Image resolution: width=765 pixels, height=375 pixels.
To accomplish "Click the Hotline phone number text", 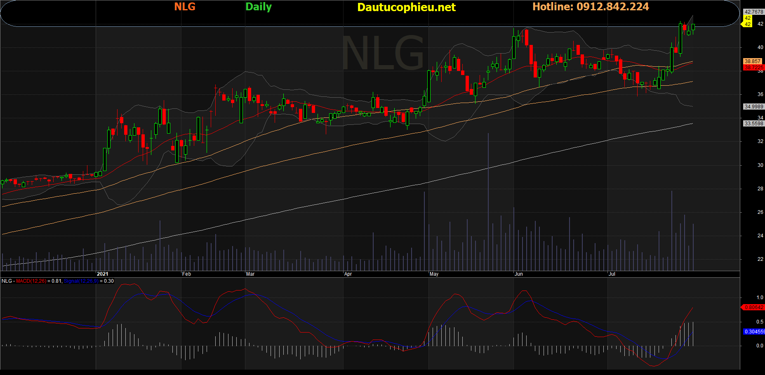I will 591,7.
